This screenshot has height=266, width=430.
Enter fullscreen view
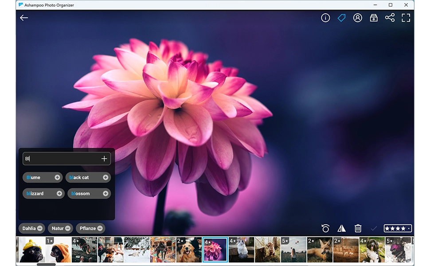(406, 18)
